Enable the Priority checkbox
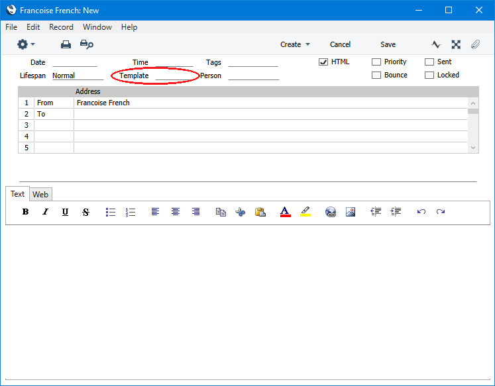 376,62
